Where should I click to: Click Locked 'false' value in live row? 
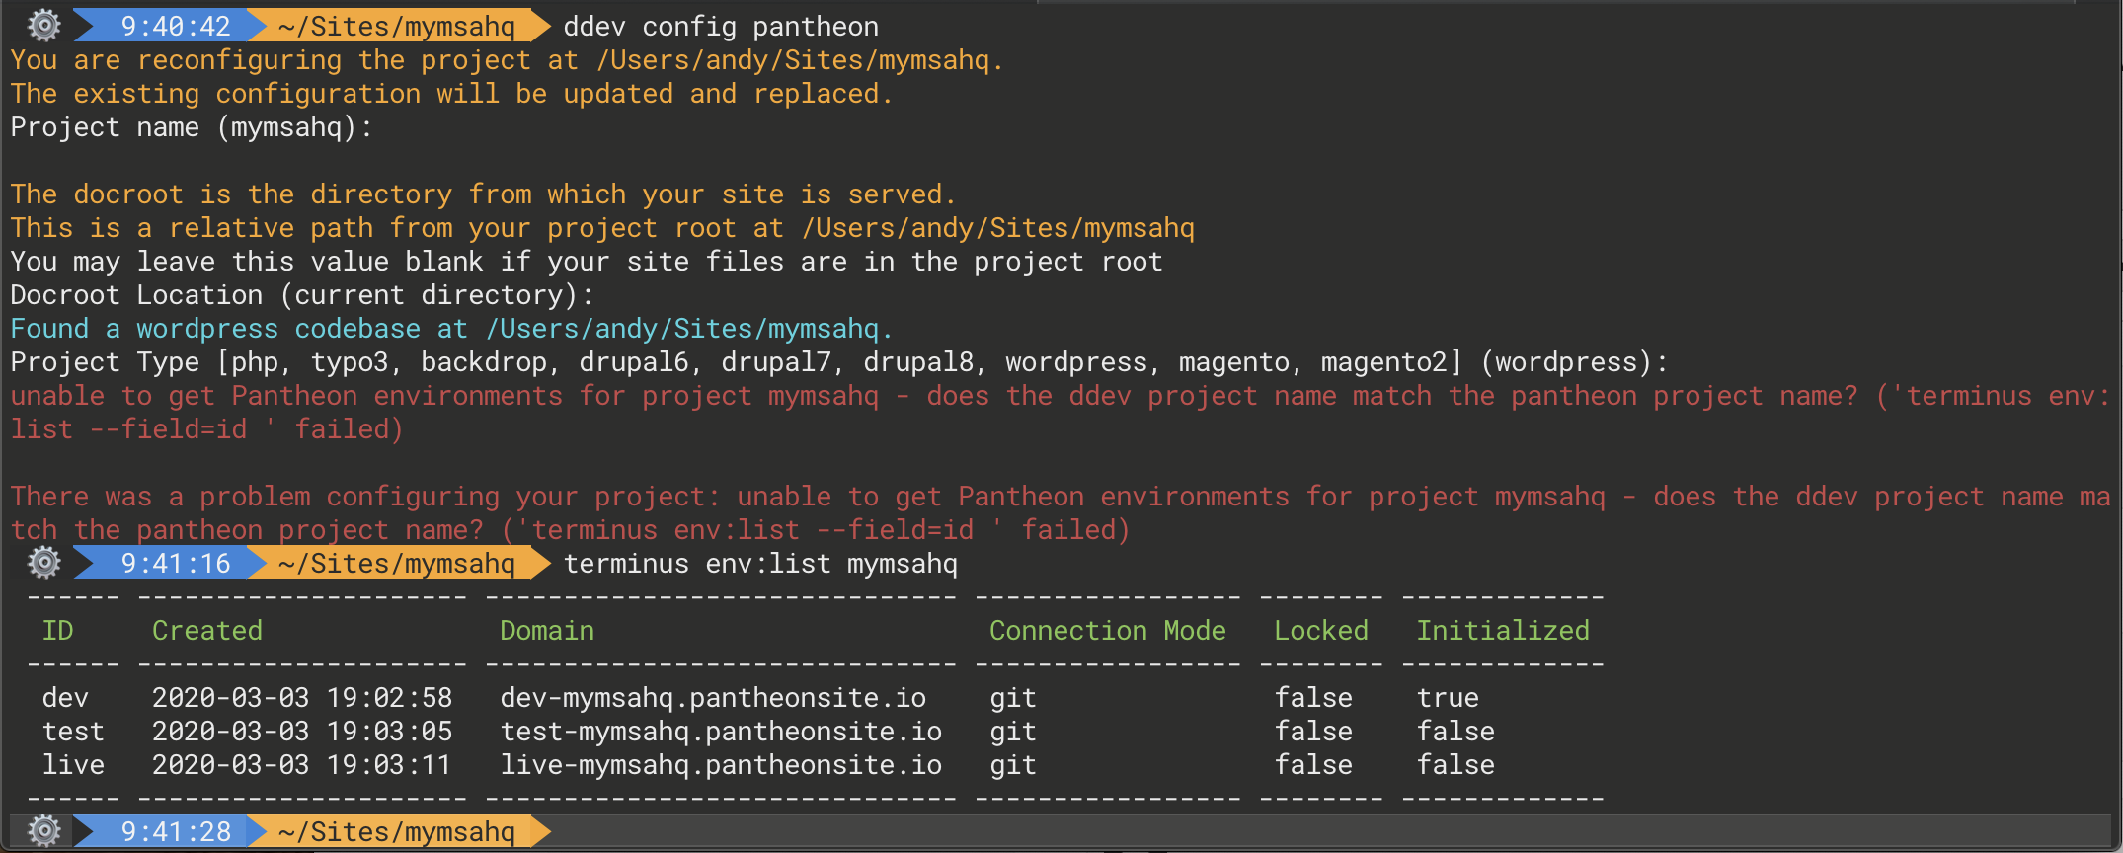1313,764
